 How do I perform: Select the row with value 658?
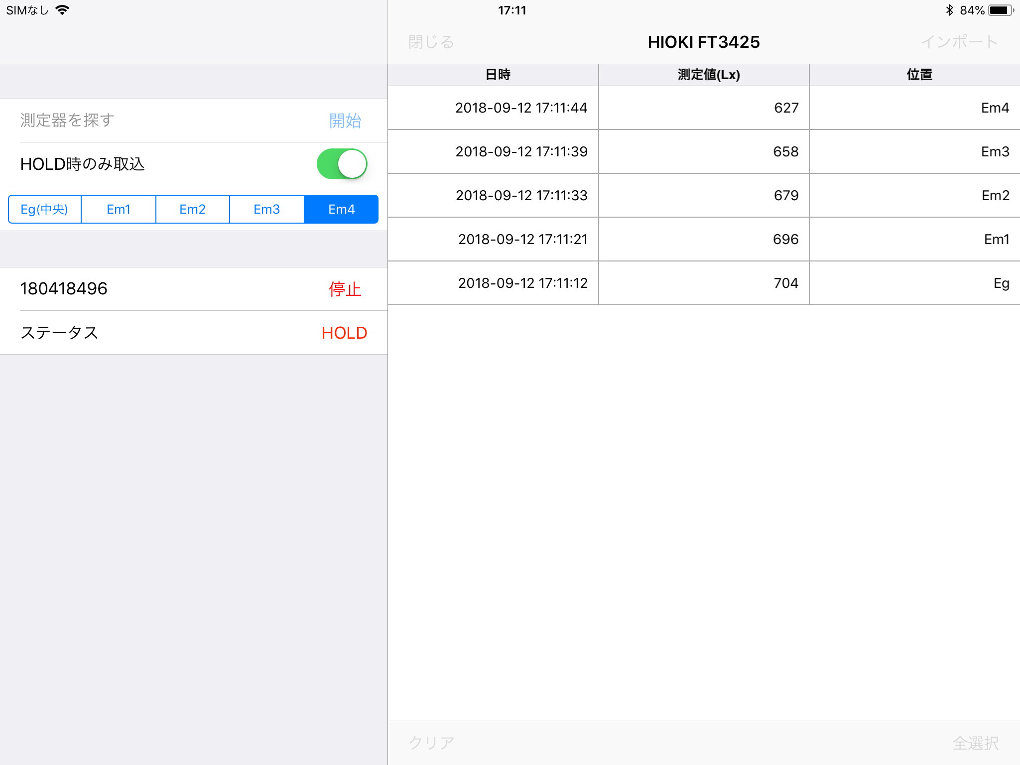click(703, 151)
